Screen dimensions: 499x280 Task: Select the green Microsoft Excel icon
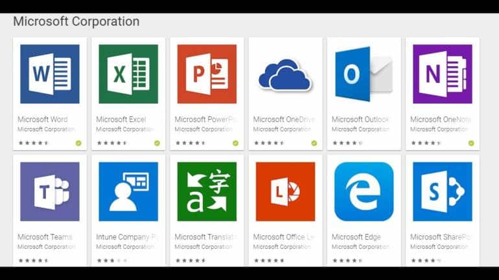(128, 74)
